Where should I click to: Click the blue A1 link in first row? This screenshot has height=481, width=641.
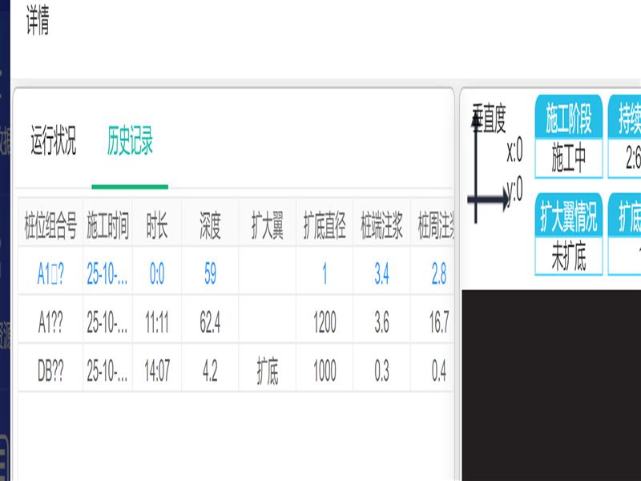click(50, 274)
